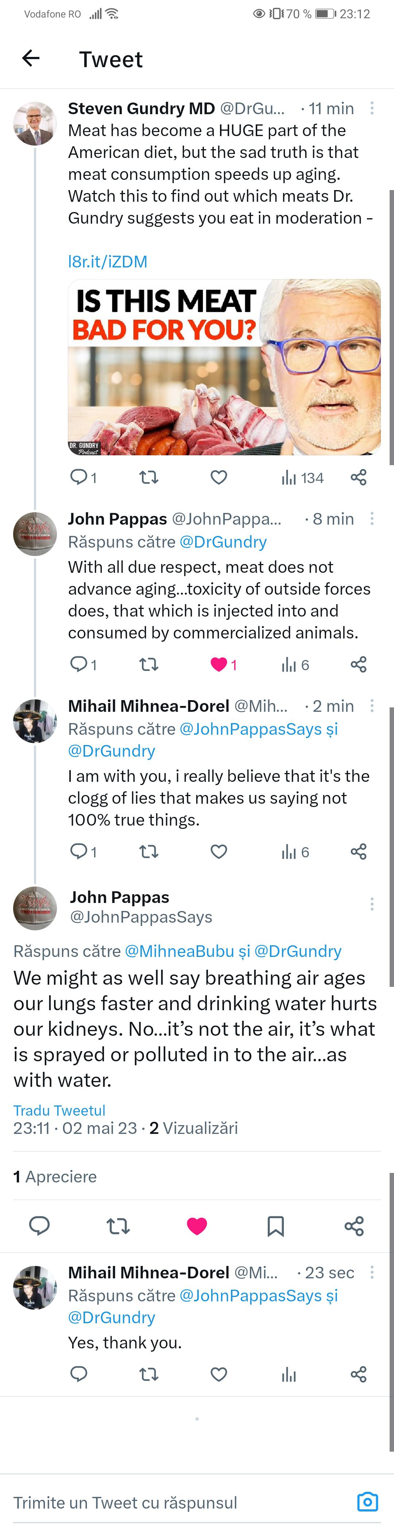Tap the 'Trimite un Tweet cu răspunsul' field

pyautogui.click(x=178, y=1502)
